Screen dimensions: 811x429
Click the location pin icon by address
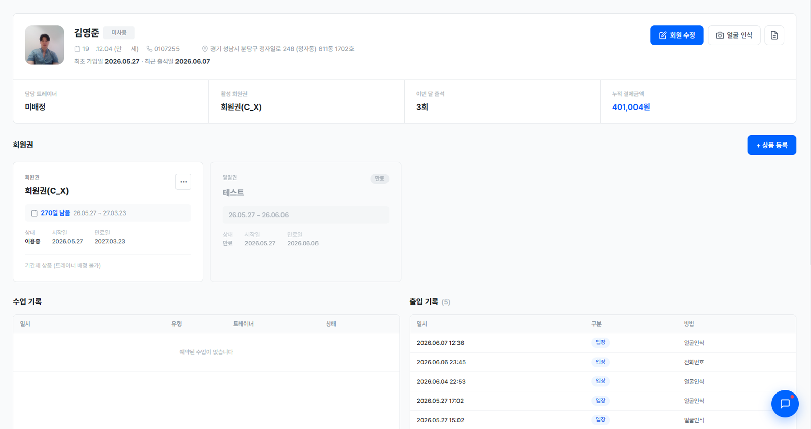(x=205, y=49)
